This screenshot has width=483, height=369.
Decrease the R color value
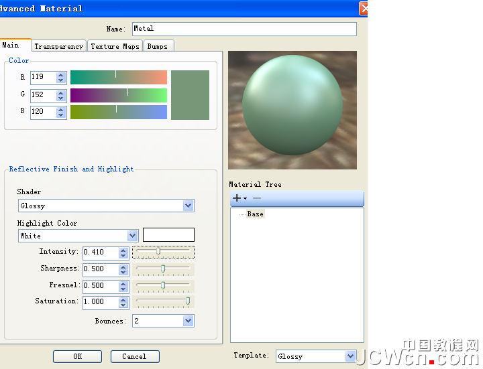point(61,80)
